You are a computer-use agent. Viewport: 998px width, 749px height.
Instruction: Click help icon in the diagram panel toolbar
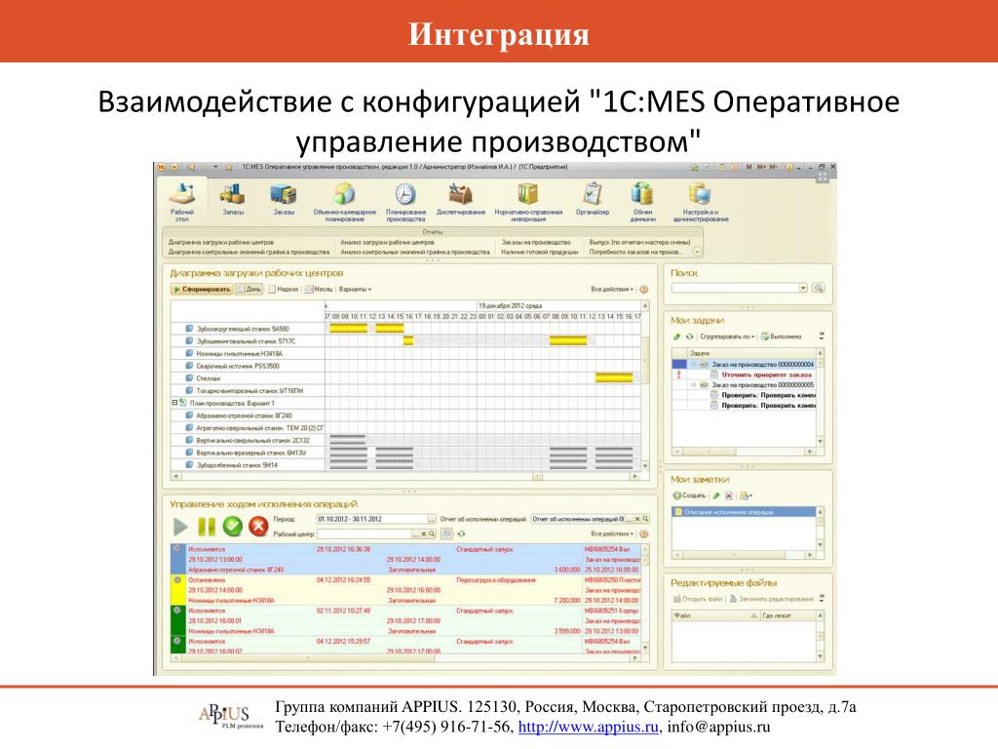pos(644,289)
